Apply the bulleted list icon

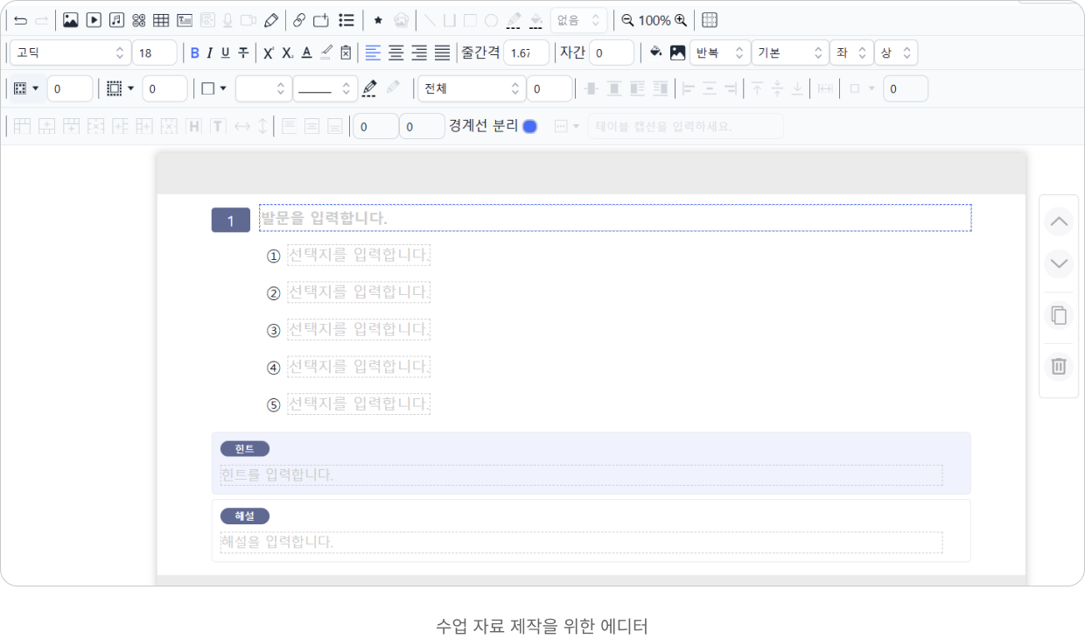point(346,20)
